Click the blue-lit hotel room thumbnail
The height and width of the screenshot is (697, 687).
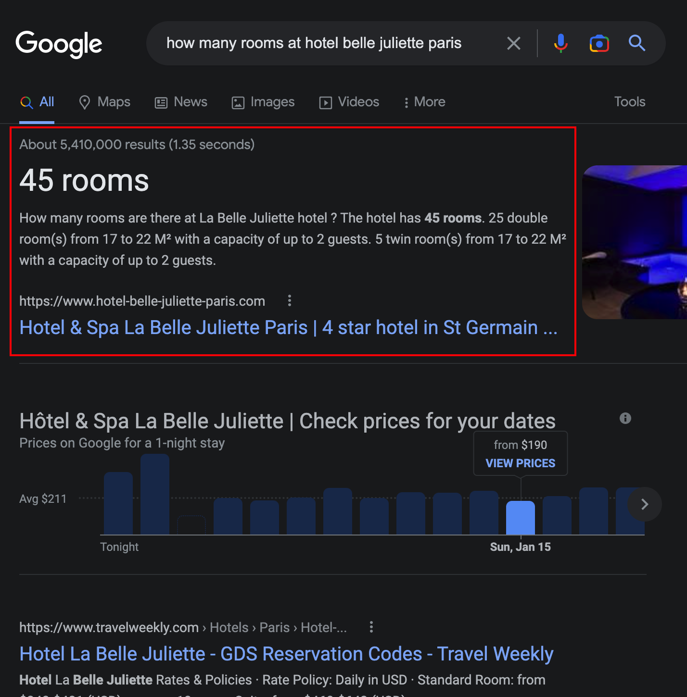[x=634, y=242]
